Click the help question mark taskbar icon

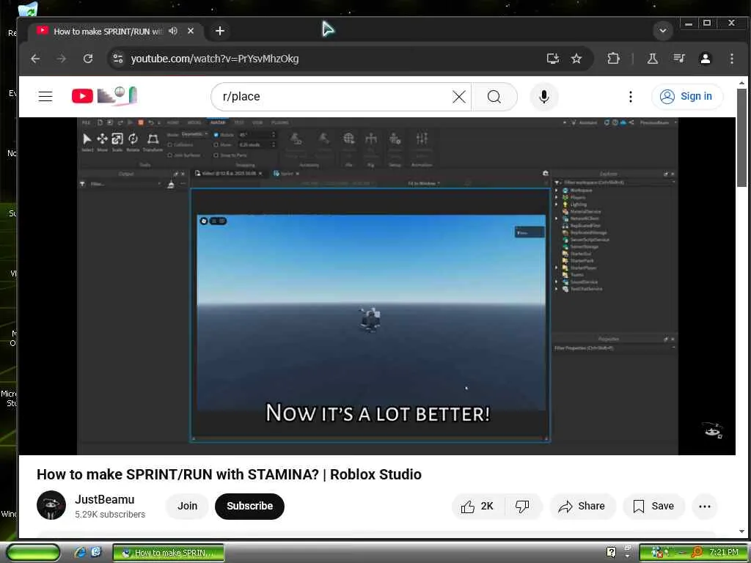611,552
